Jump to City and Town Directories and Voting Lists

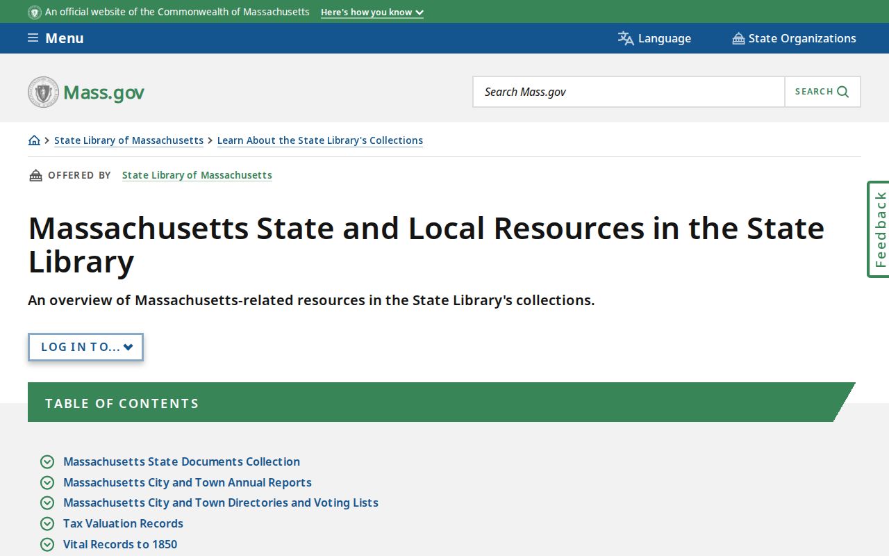click(x=221, y=502)
